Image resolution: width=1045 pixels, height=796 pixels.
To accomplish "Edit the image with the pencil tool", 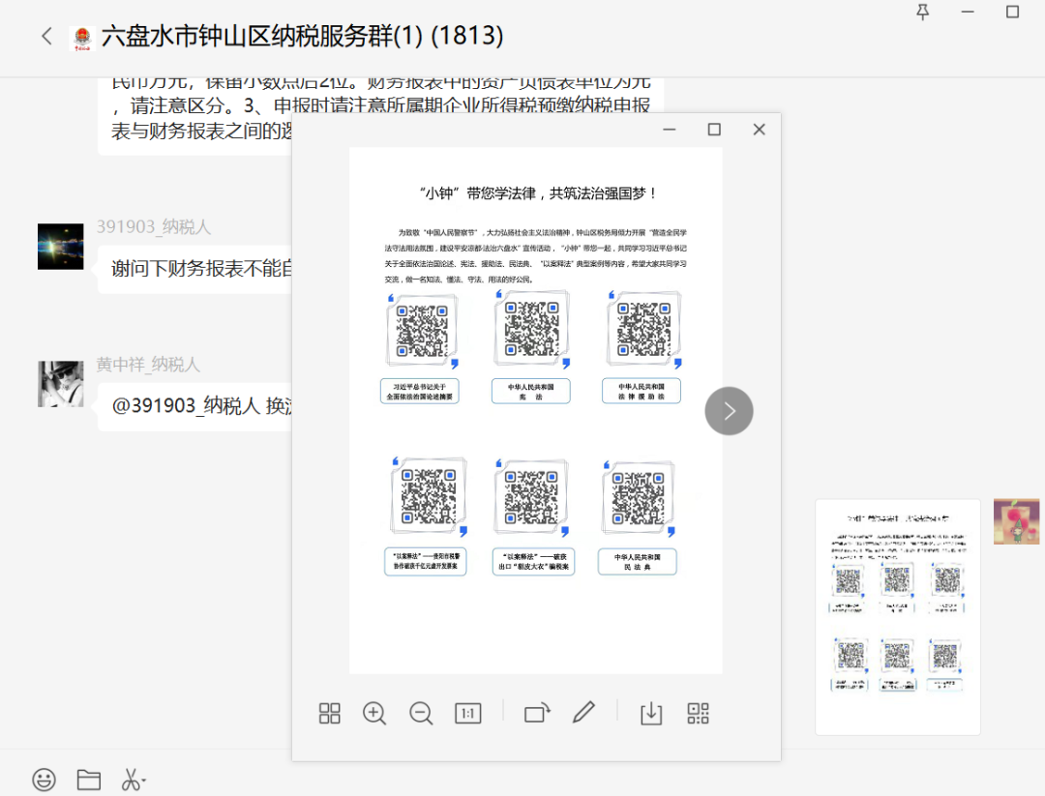I will point(583,713).
